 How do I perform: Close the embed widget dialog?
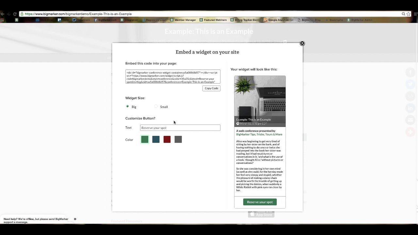pos(302,43)
